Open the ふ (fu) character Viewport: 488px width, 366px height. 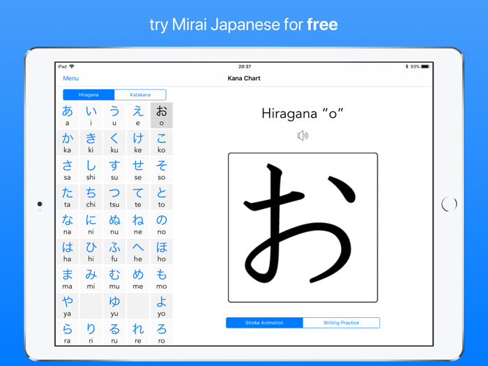114,252
